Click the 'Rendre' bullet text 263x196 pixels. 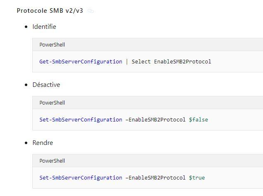43,143
